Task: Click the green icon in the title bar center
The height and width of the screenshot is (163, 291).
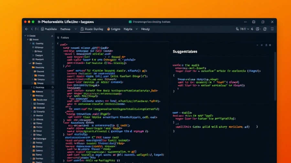Action: (130, 22)
